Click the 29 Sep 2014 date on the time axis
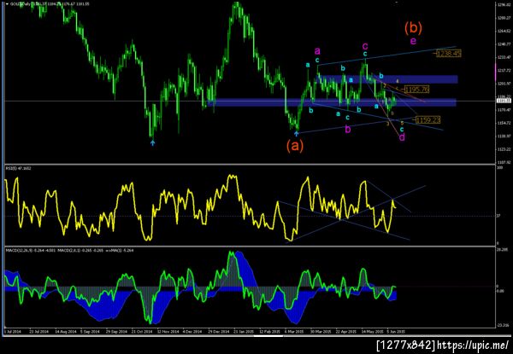Image resolution: width=513 pixels, height=354 pixels. [116, 331]
